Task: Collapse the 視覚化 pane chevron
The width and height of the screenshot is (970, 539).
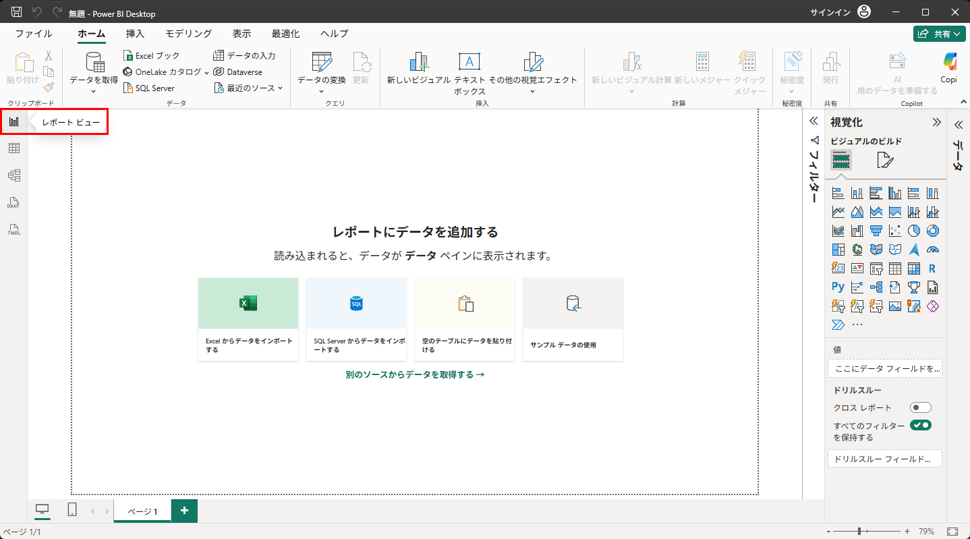Action: coord(936,122)
